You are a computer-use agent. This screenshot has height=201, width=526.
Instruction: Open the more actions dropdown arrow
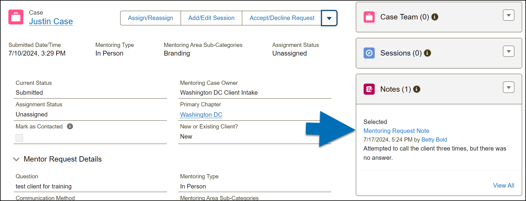[329, 18]
